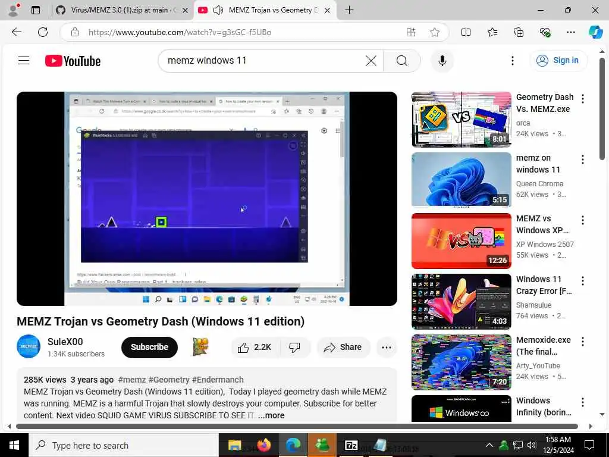Click the horizontal scrollbar at bottom

(297, 426)
